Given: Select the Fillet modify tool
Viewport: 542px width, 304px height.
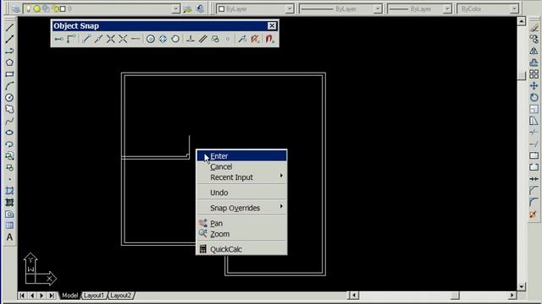Looking at the screenshot, I should (x=534, y=203).
